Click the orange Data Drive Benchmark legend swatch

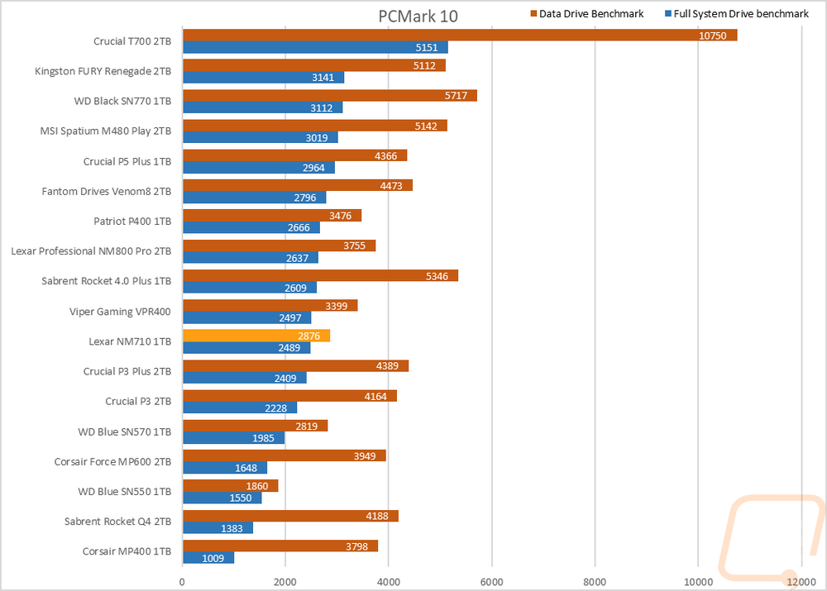point(533,14)
